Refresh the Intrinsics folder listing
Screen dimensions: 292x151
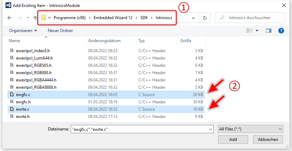tap(205, 18)
